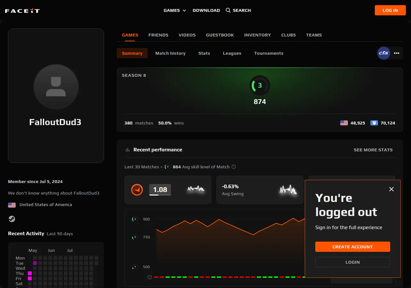This screenshot has width=411, height=288.
Task: Click the -0.63% Avg Swing value
Action: pos(230,186)
